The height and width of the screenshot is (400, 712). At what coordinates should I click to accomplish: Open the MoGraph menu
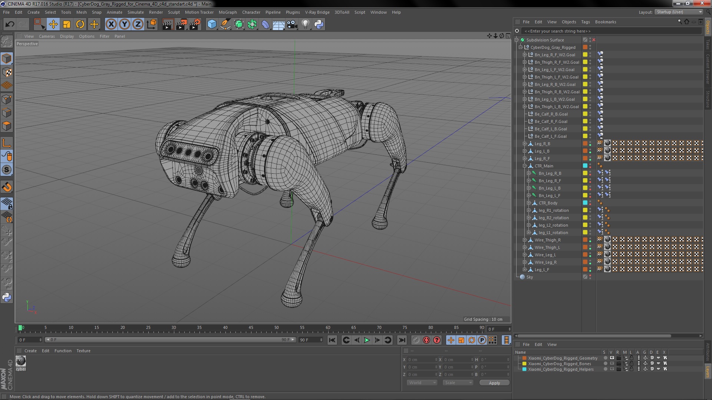[228, 12]
